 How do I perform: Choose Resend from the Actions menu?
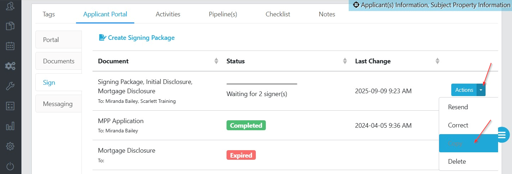click(x=458, y=107)
